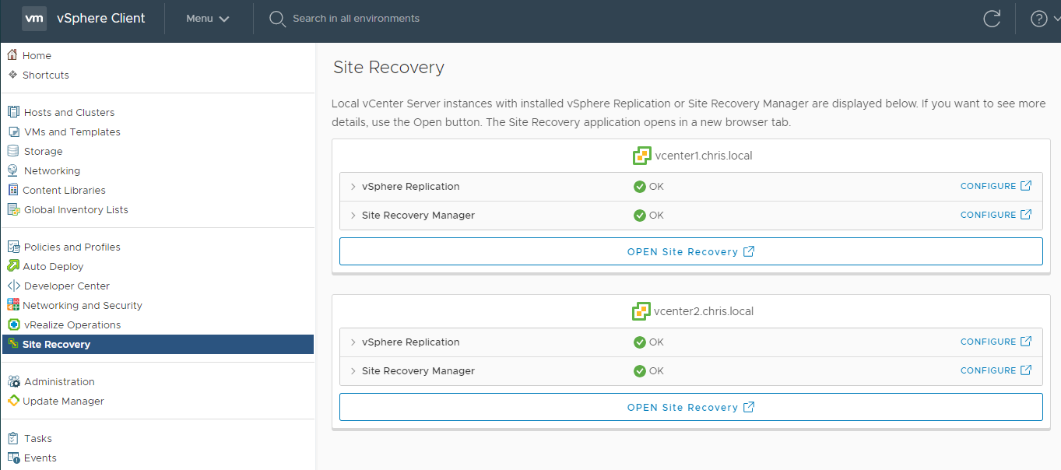Click the vSphere Client title text

pos(101,19)
